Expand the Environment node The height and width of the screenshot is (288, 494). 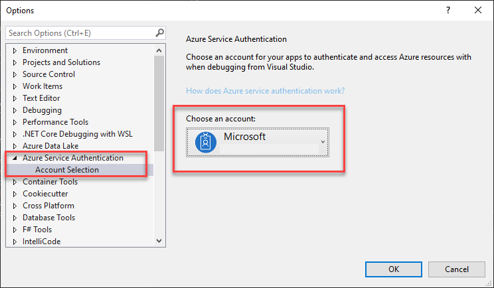pos(15,50)
